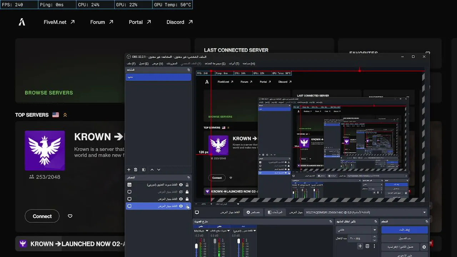457x257 pixels.
Task: Delete the transition using the Scene Transitions trash icon
Action: (x=367, y=246)
